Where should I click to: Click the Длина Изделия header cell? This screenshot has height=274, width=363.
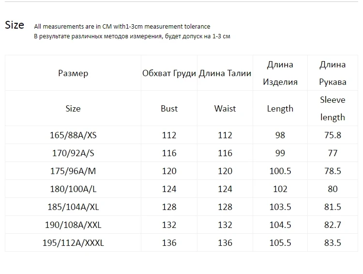(x=280, y=73)
